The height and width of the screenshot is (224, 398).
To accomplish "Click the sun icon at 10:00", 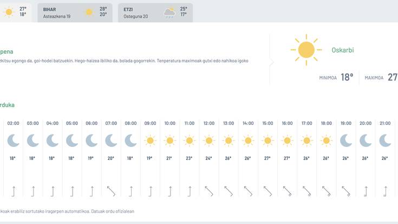I will (x=169, y=140).
